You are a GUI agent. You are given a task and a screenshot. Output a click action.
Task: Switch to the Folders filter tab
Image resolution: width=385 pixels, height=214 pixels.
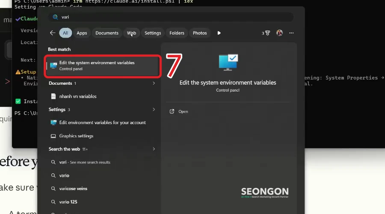pyautogui.click(x=177, y=33)
